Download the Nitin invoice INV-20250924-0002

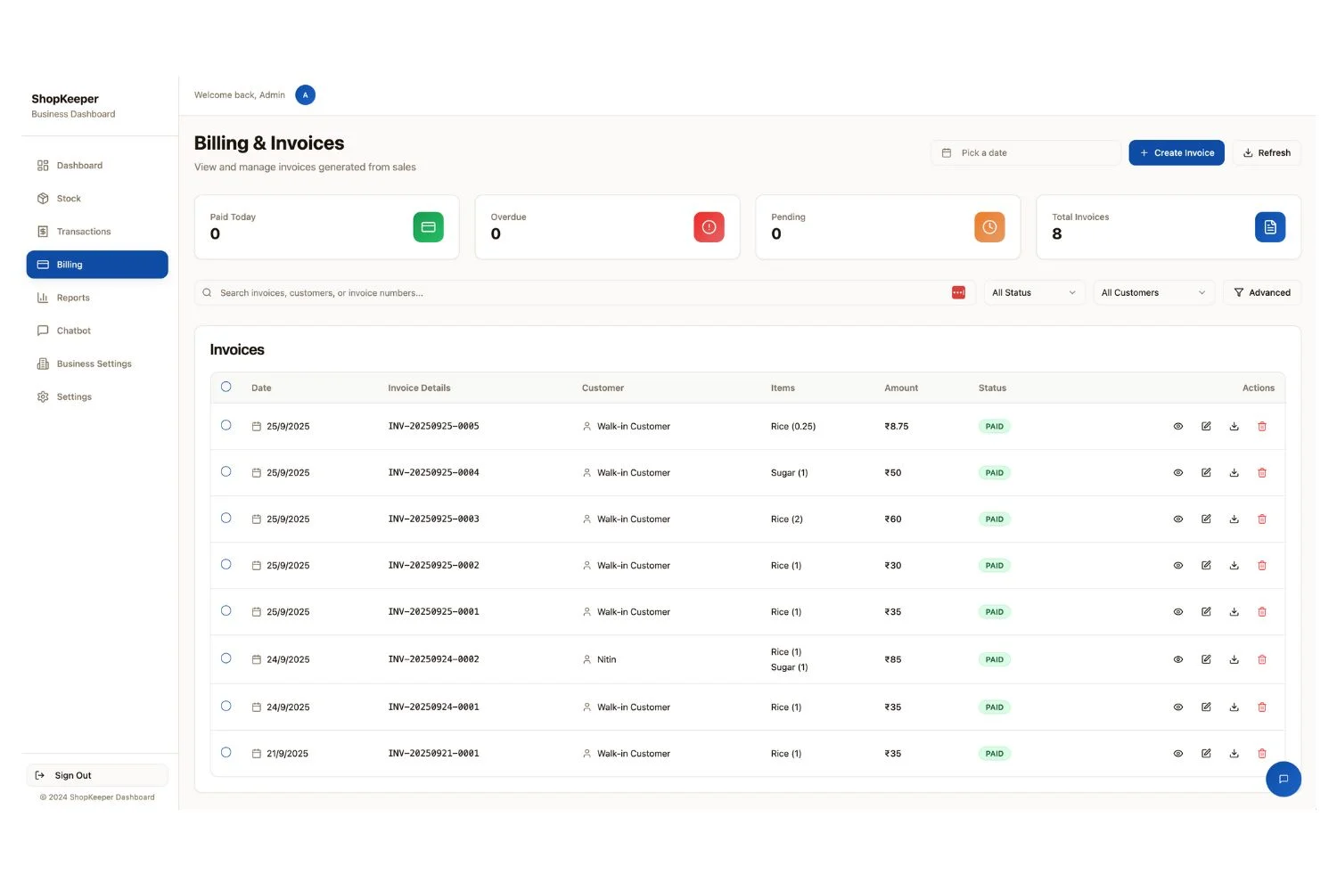1234,660
